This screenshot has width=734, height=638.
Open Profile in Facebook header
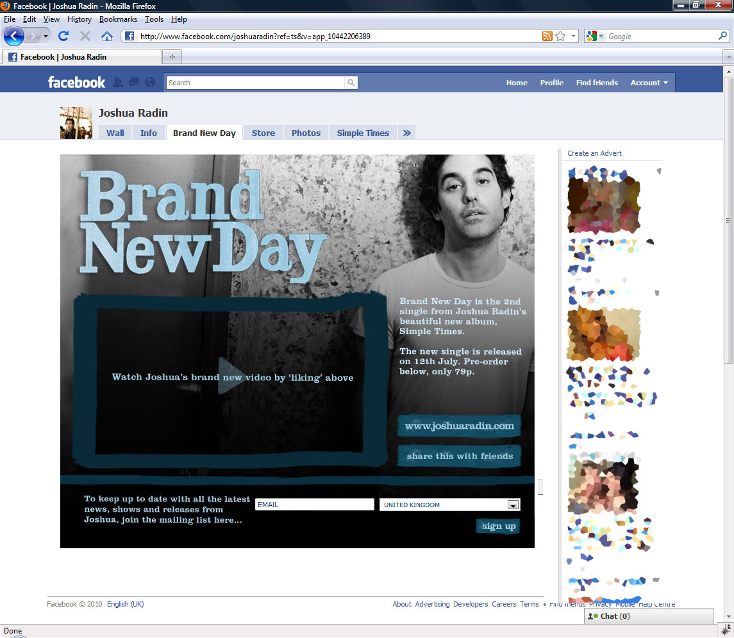tap(552, 83)
